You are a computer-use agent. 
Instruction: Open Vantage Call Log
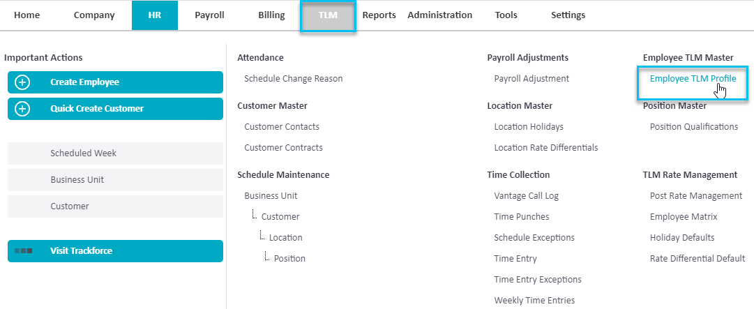tap(527, 195)
